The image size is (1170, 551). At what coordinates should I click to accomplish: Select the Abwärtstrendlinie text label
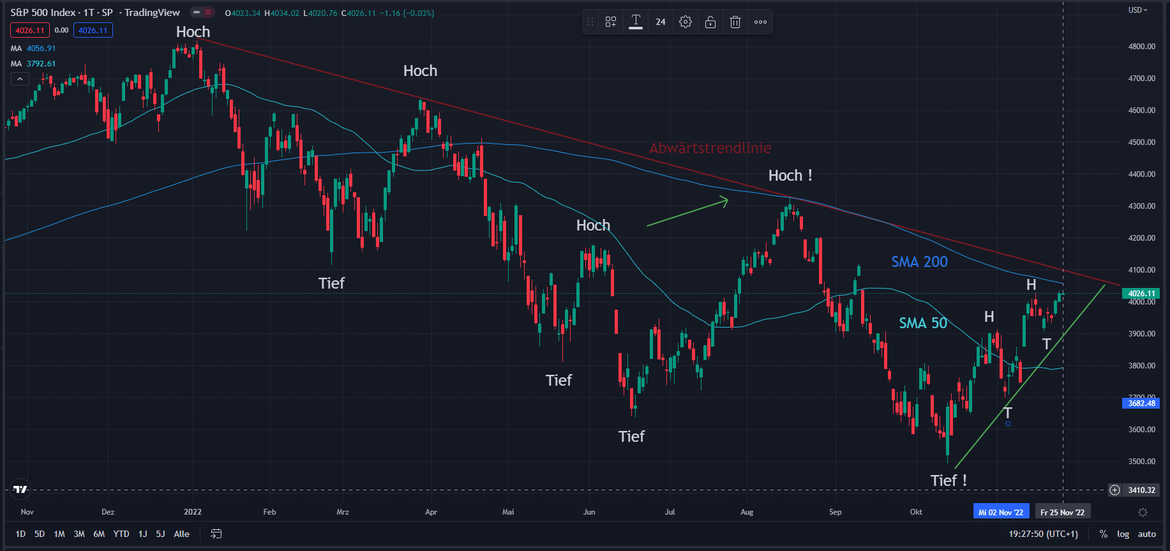[x=710, y=148]
